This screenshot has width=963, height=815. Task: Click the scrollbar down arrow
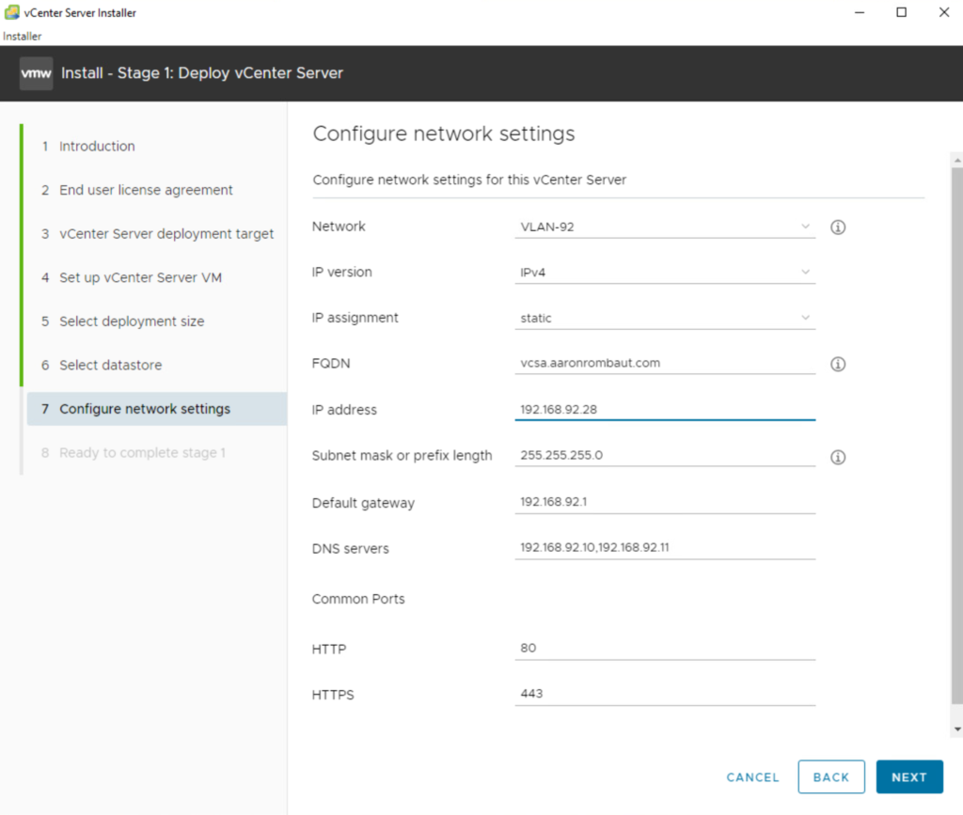[956, 729]
